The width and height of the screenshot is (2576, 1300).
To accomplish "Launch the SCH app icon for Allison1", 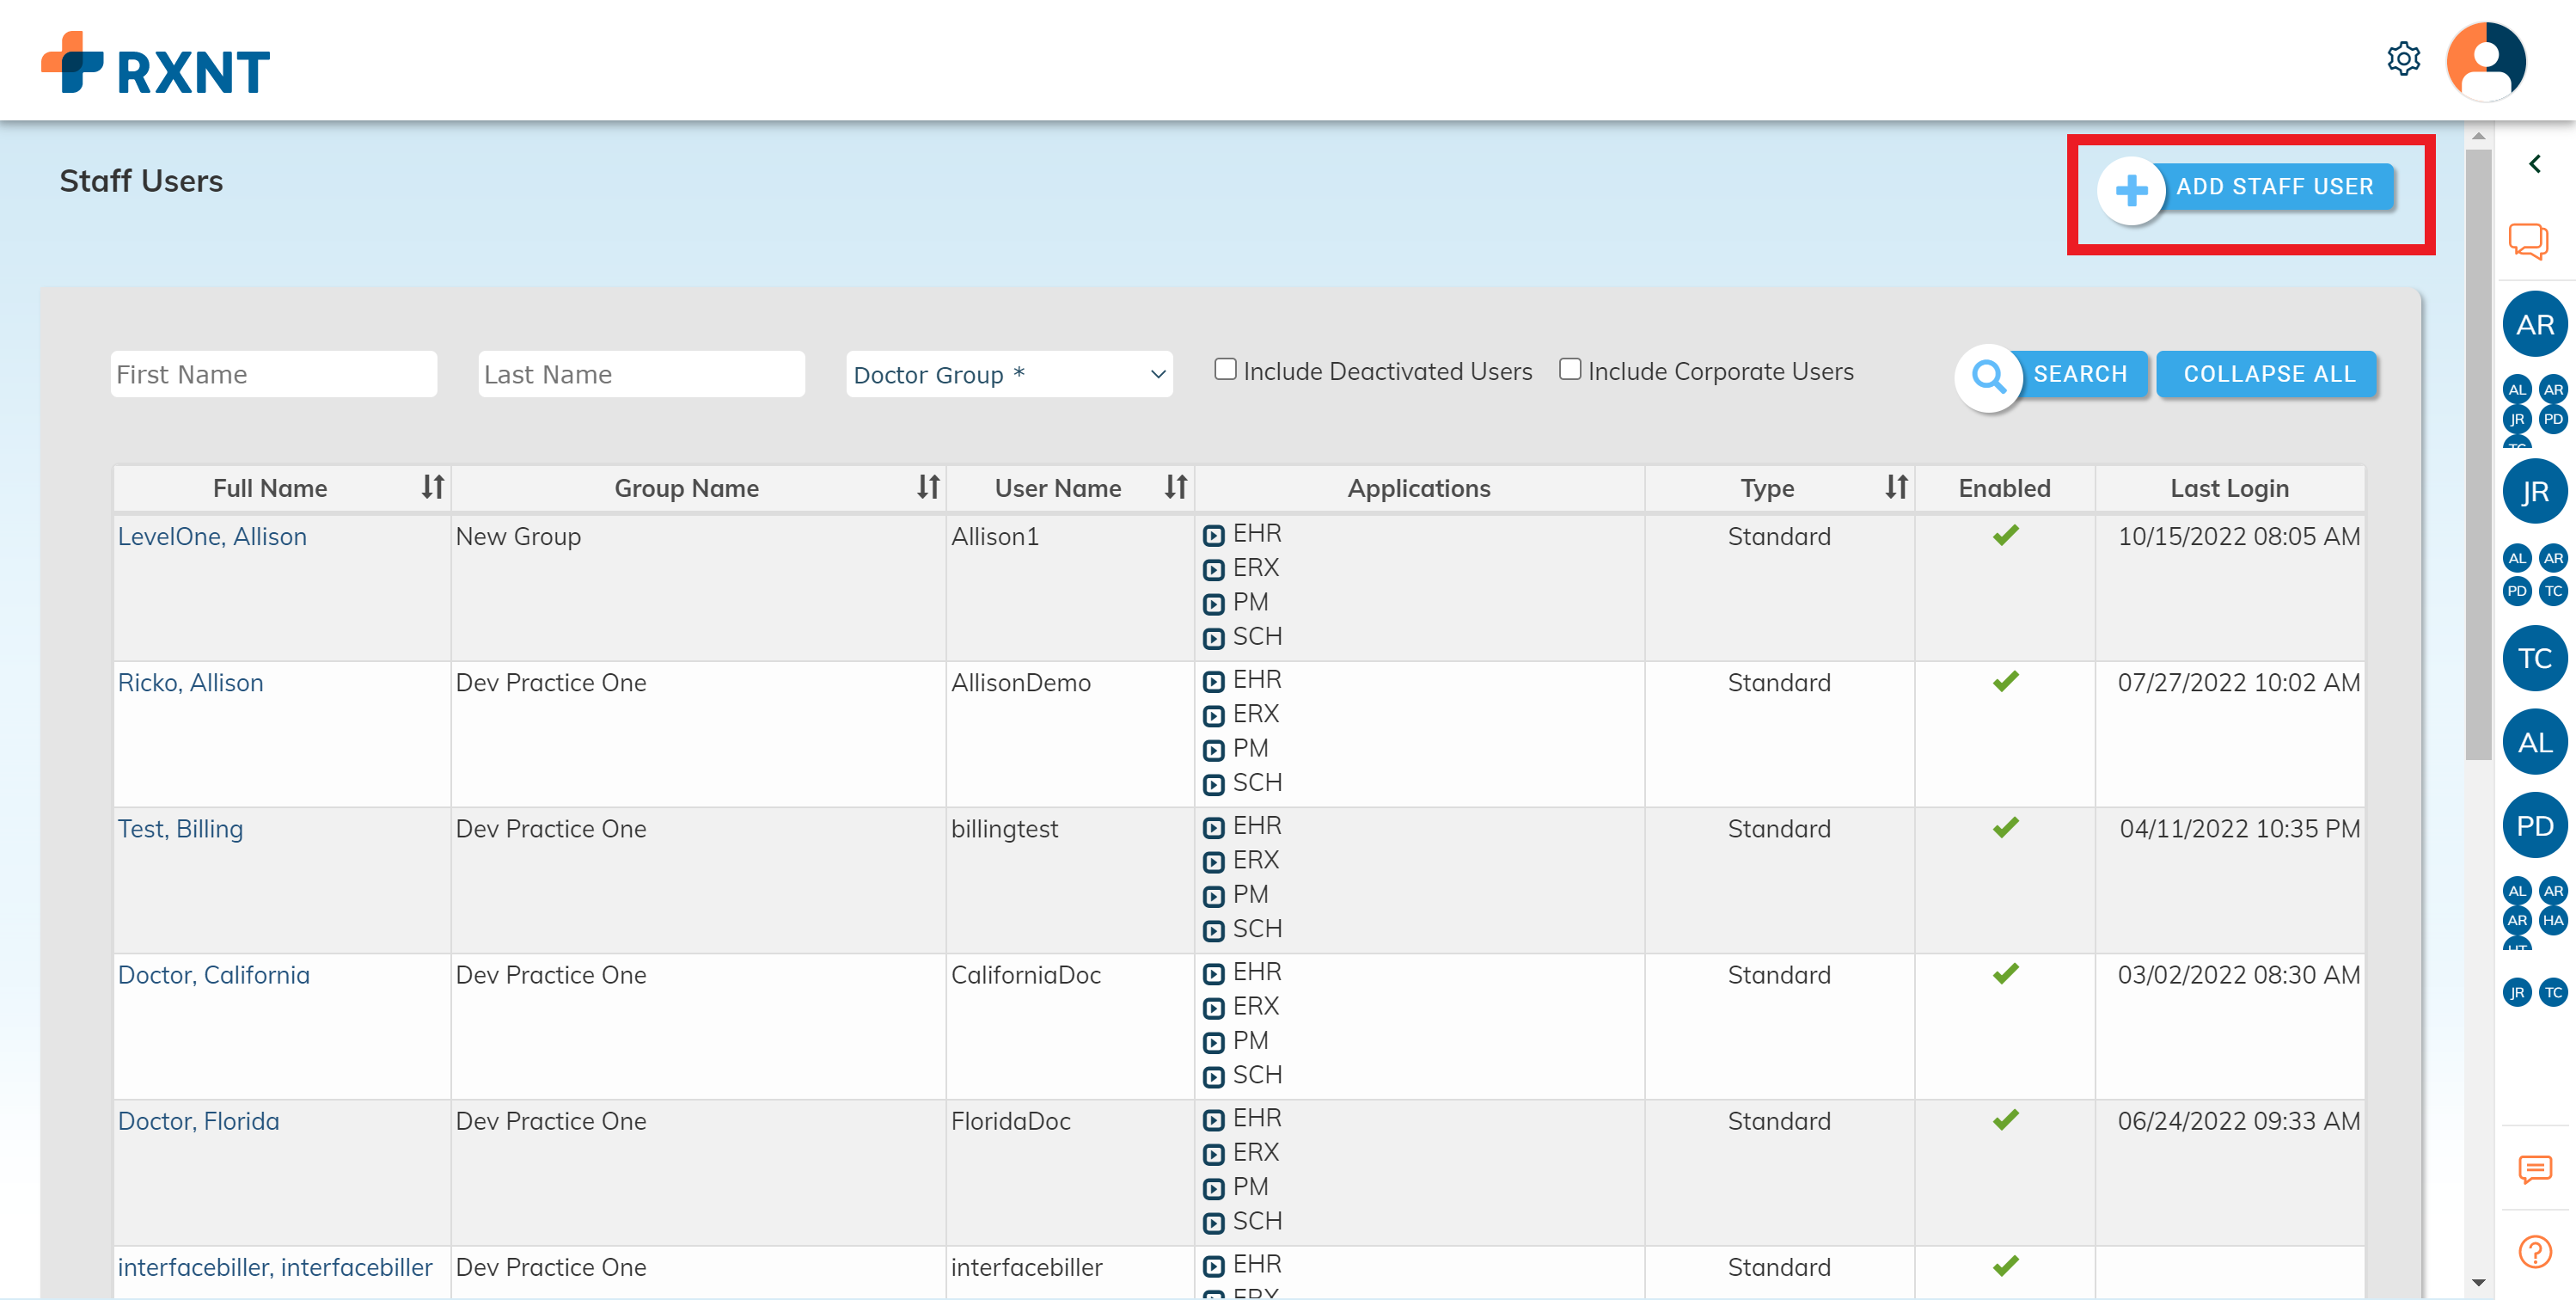I will (x=1213, y=638).
